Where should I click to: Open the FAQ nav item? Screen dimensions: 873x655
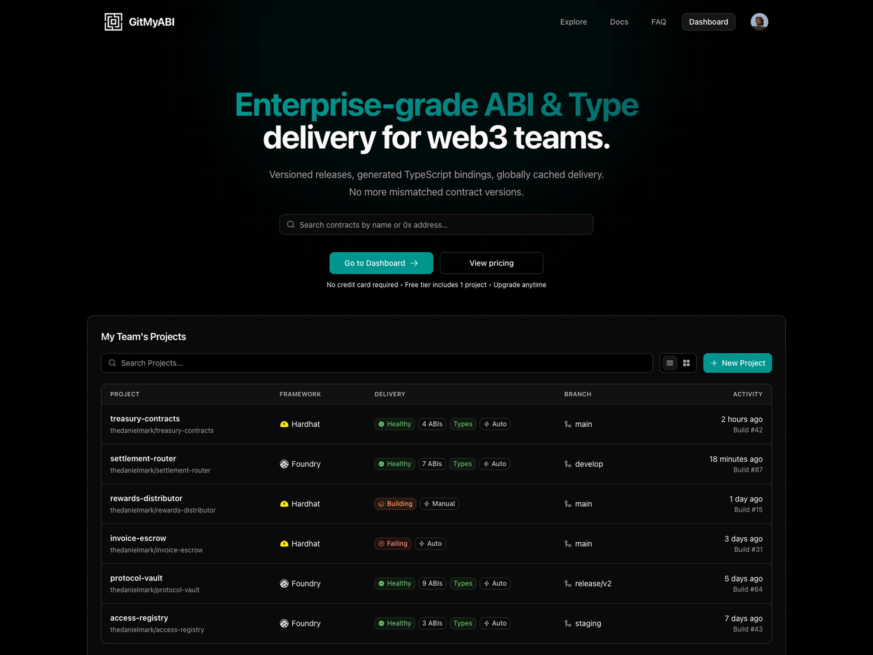pos(658,22)
